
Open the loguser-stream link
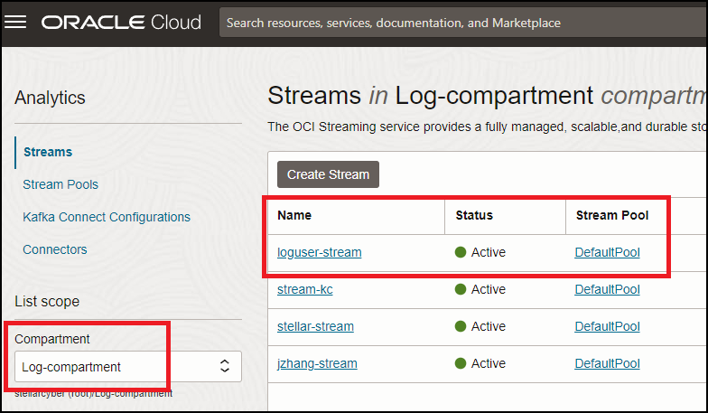click(319, 252)
